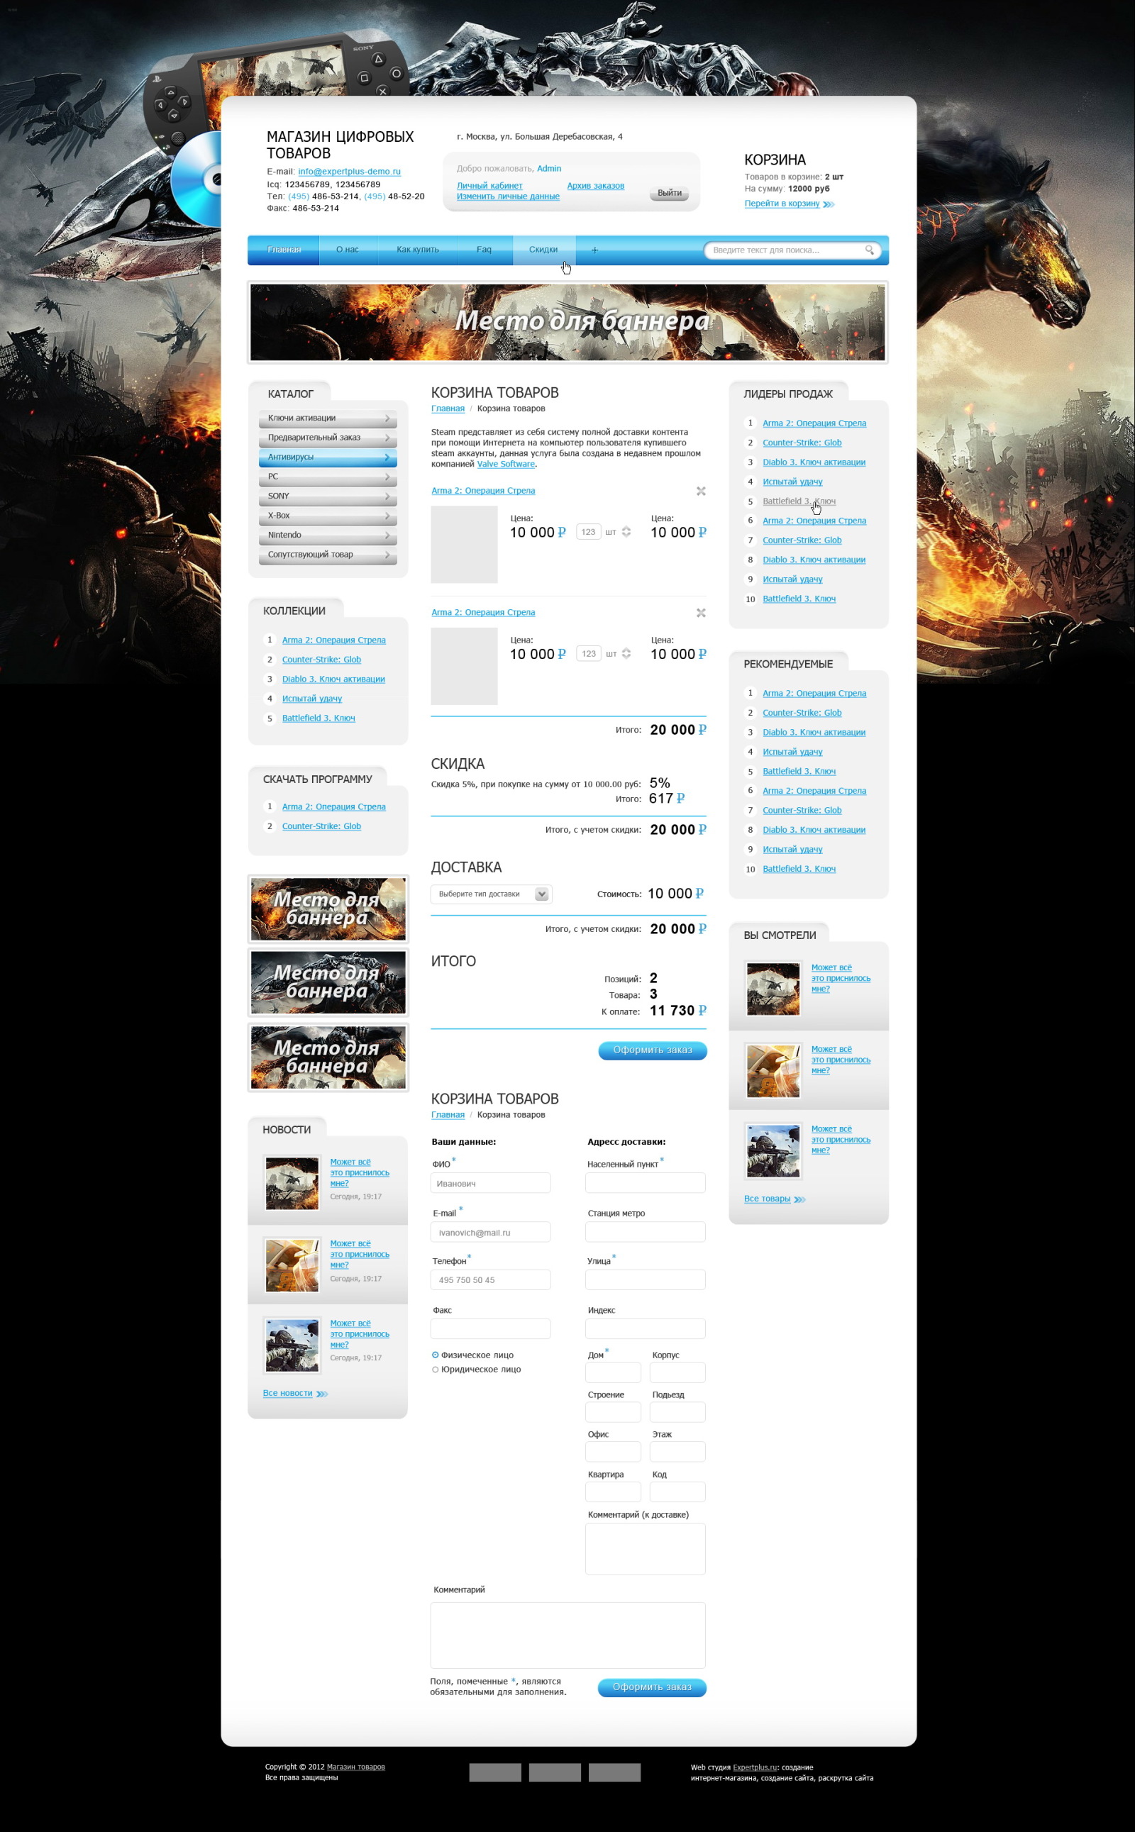Open Valve Software link in description
The height and width of the screenshot is (1832, 1135).
[x=506, y=464]
